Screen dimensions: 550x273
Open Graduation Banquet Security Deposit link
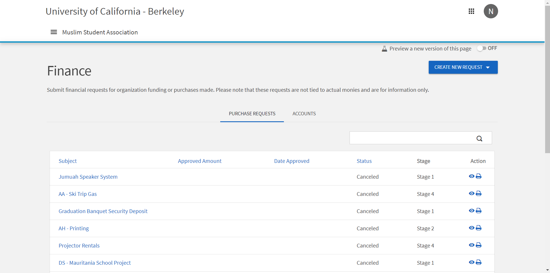coord(103,211)
